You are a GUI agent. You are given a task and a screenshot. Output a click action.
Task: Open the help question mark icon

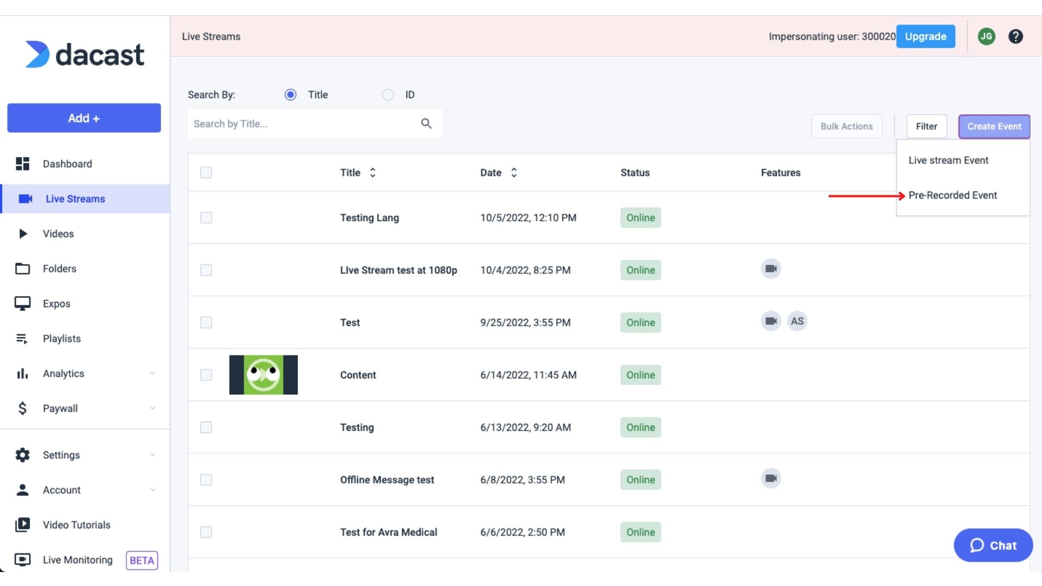[x=1015, y=36]
